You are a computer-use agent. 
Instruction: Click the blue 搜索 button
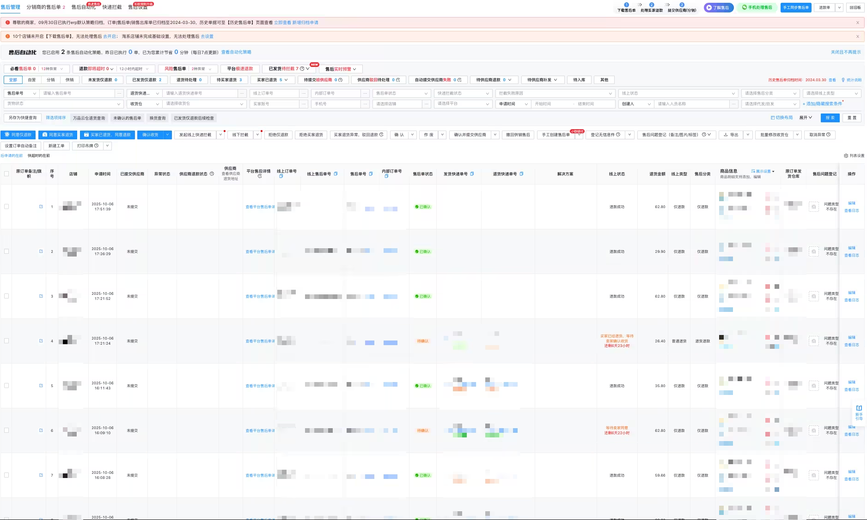(x=830, y=118)
